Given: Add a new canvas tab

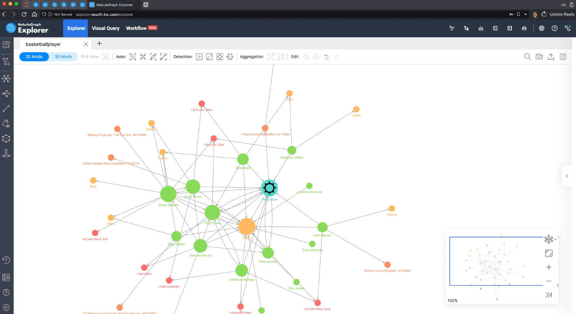Looking at the screenshot, I should pyautogui.click(x=99, y=44).
